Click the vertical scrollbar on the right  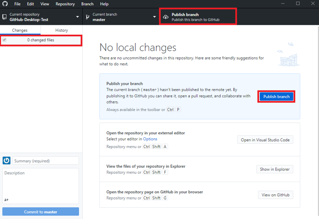tap(318, 122)
